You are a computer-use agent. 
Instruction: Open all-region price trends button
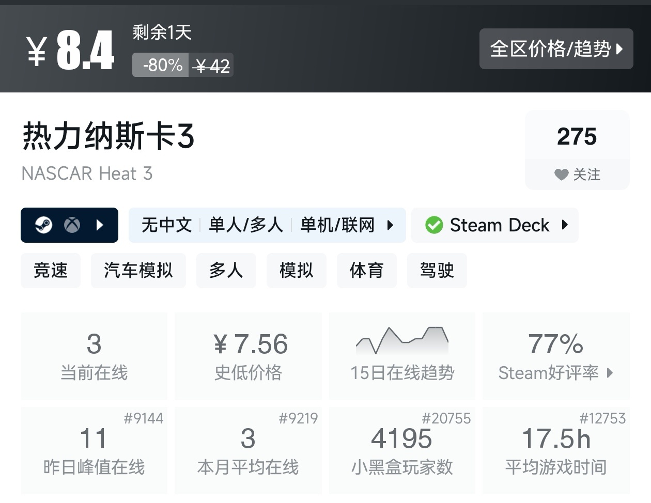tap(556, 49)
